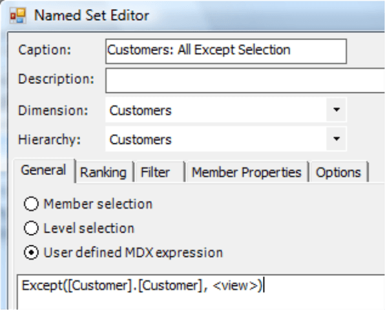
Task: Open the Dimension dropdown arrow
Action: pyautogui.click(x=337, y=110)
